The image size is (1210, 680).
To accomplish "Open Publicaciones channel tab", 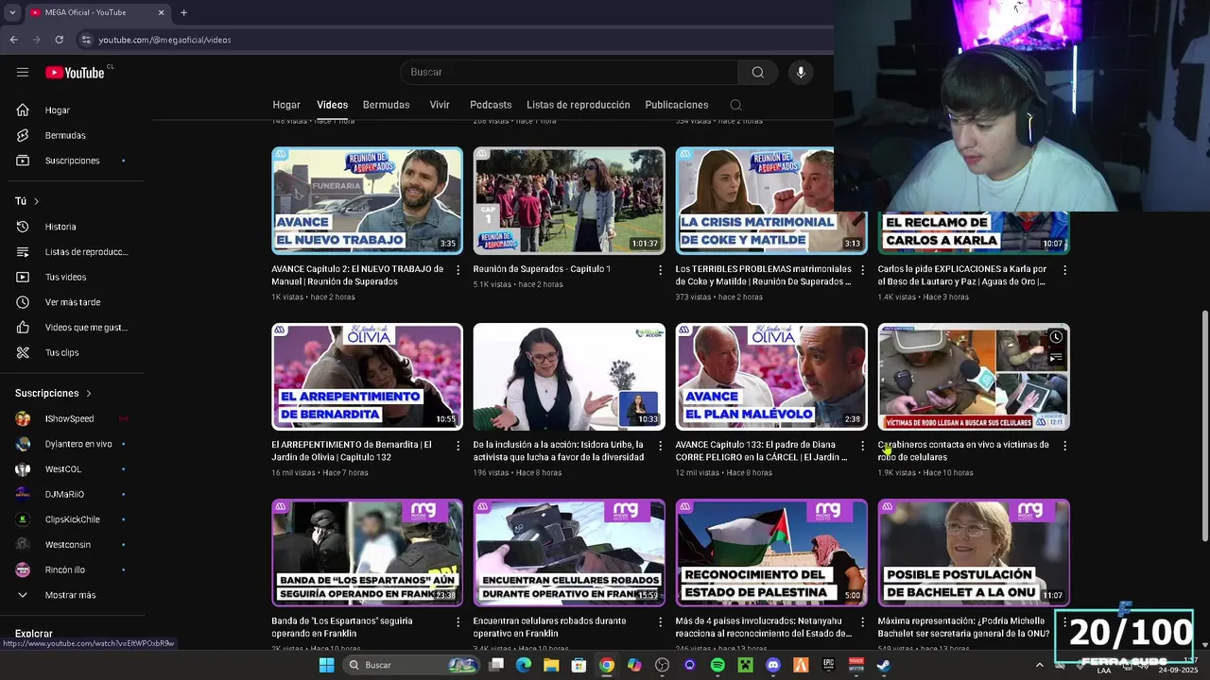I will [x=677, y=105].
